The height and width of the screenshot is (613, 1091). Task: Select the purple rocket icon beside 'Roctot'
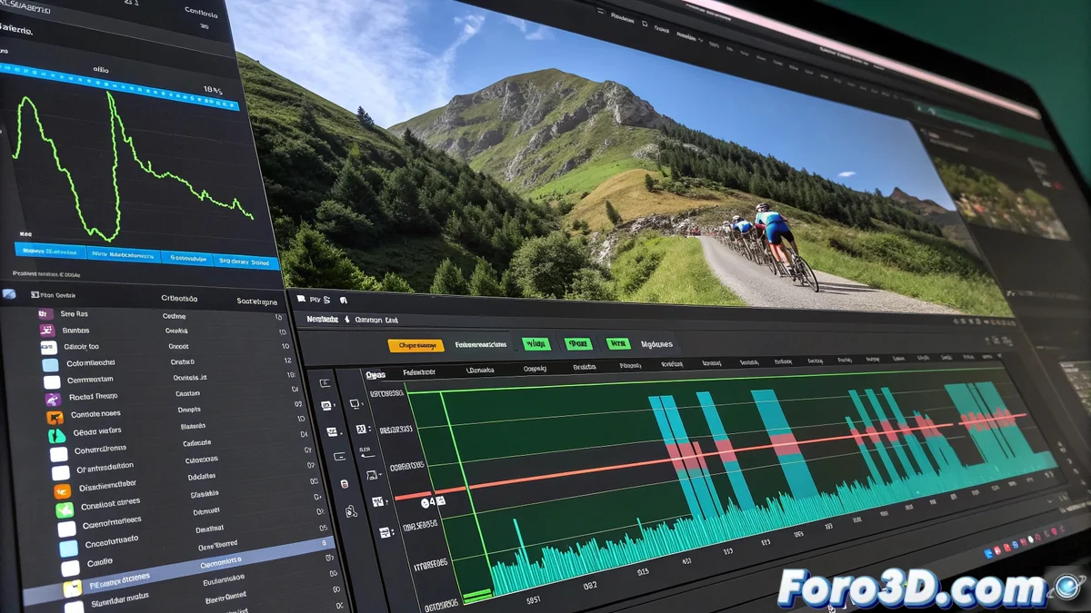click(53, 399)
